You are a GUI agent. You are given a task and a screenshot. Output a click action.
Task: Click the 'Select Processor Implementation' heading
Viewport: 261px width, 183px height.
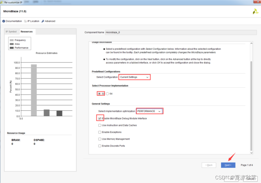pos(110,86)
